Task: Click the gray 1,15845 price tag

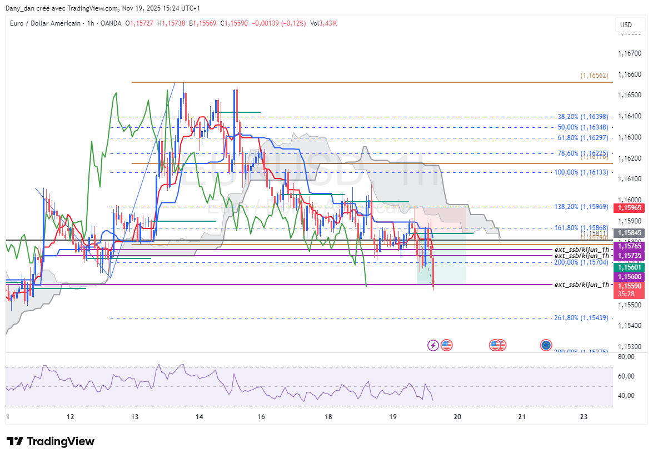Action: pyautogui.click(x=629, y=233)
